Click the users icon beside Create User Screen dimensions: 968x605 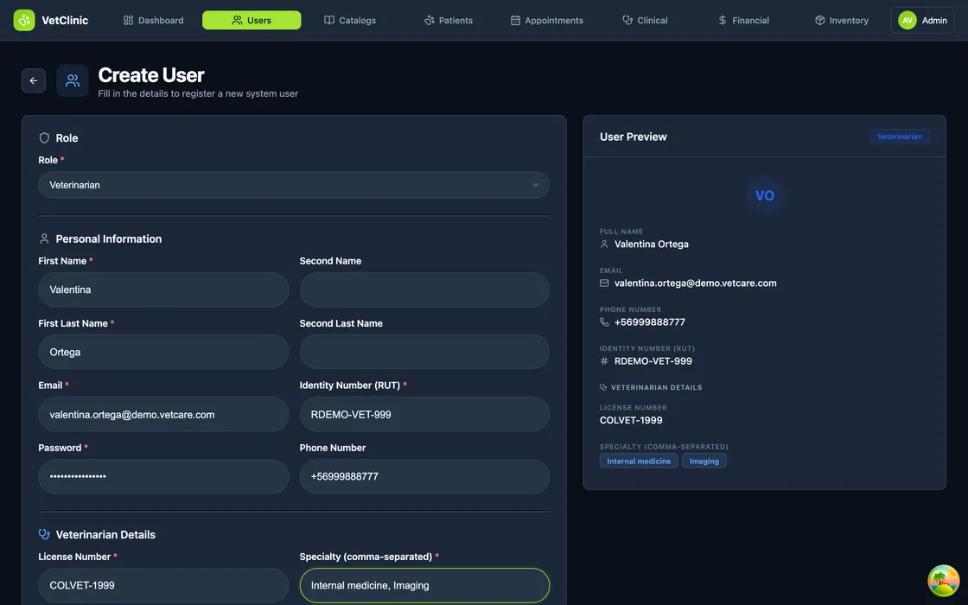point(73,80)
